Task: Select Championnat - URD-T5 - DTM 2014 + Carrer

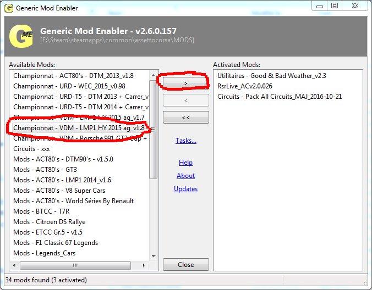Action: tap(81, 107)
